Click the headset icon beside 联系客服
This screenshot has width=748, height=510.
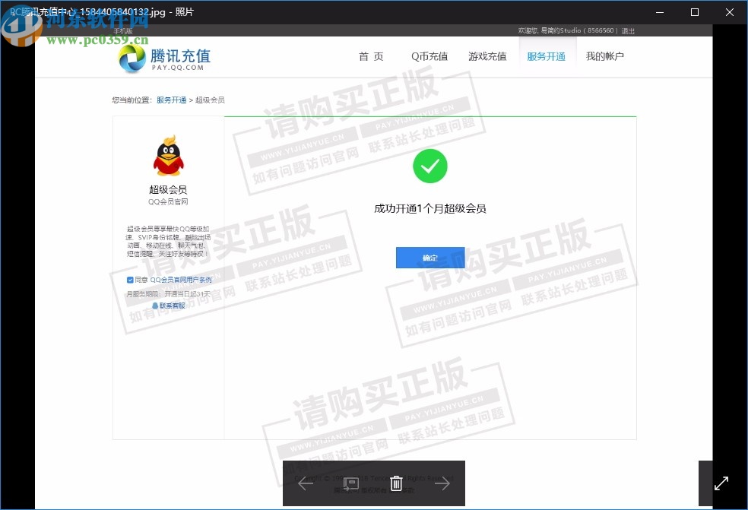156,306
